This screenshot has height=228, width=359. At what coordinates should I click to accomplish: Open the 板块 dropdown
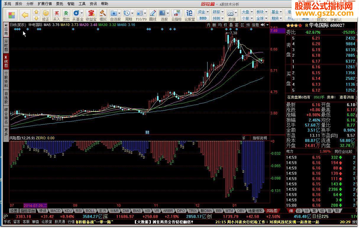pos(262,12)
